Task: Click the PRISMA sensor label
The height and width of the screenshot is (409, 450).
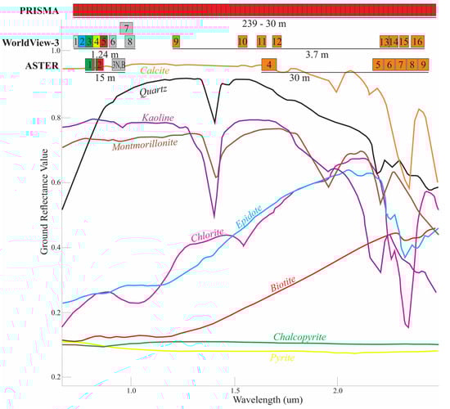Action: [39, 11]
